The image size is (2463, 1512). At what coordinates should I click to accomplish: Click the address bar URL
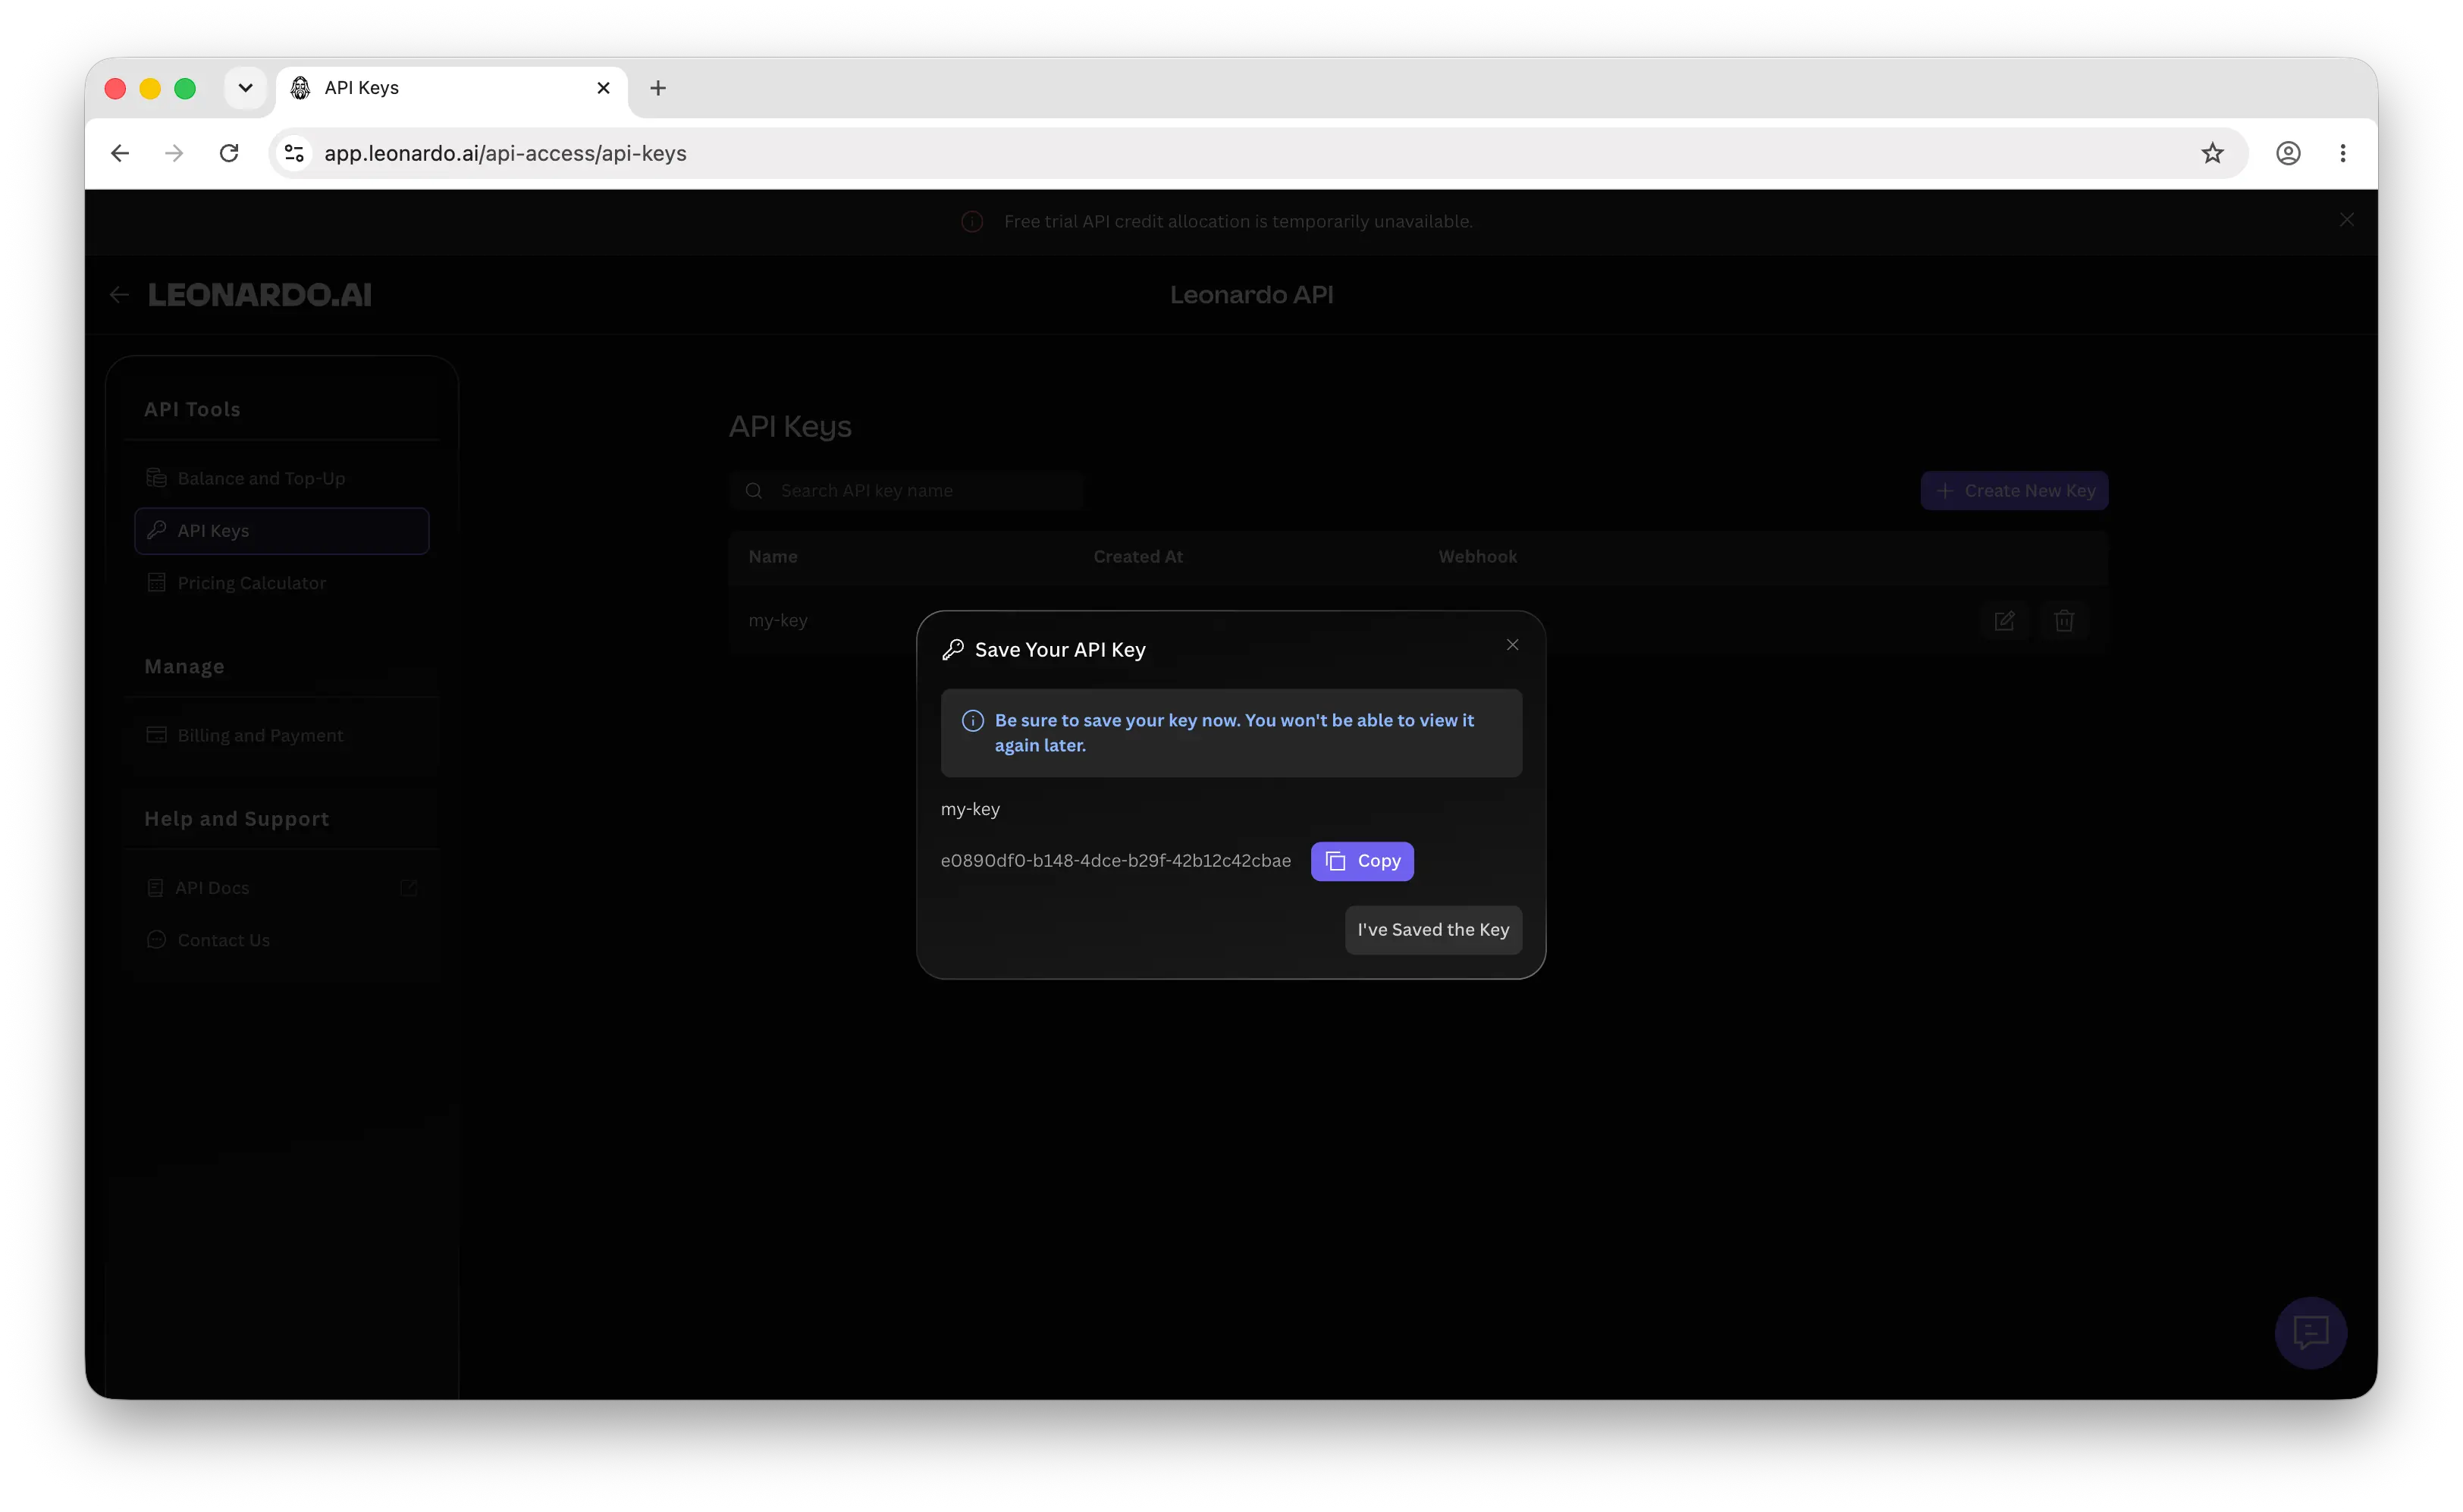coord(505,153)
